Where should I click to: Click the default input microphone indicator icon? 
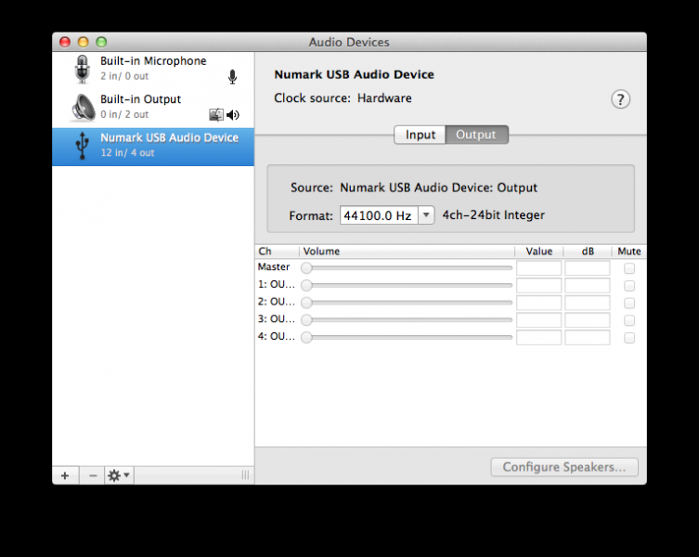(x=232, y=77)
